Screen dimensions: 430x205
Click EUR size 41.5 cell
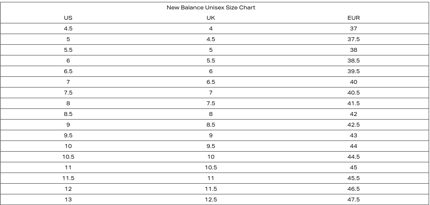[x=354, y=103]
